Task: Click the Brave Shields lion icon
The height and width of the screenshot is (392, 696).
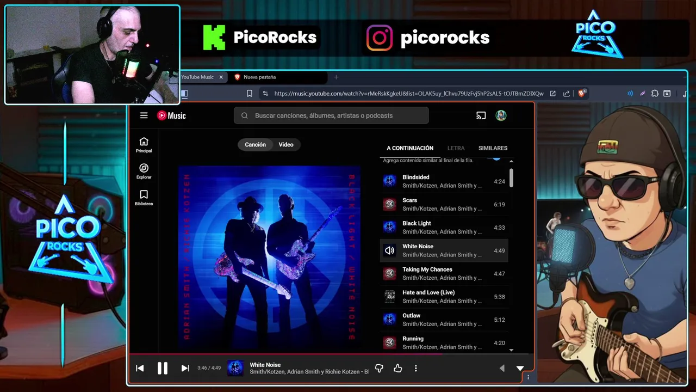Action: point(581,94)
